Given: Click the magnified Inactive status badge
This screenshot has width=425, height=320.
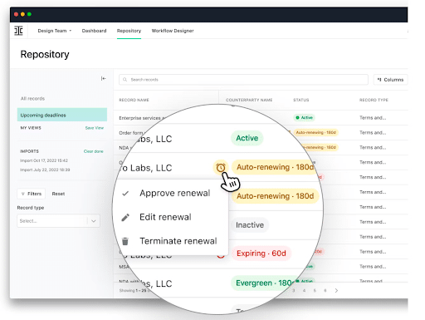Looking at the screenshot, I should 250,224.
